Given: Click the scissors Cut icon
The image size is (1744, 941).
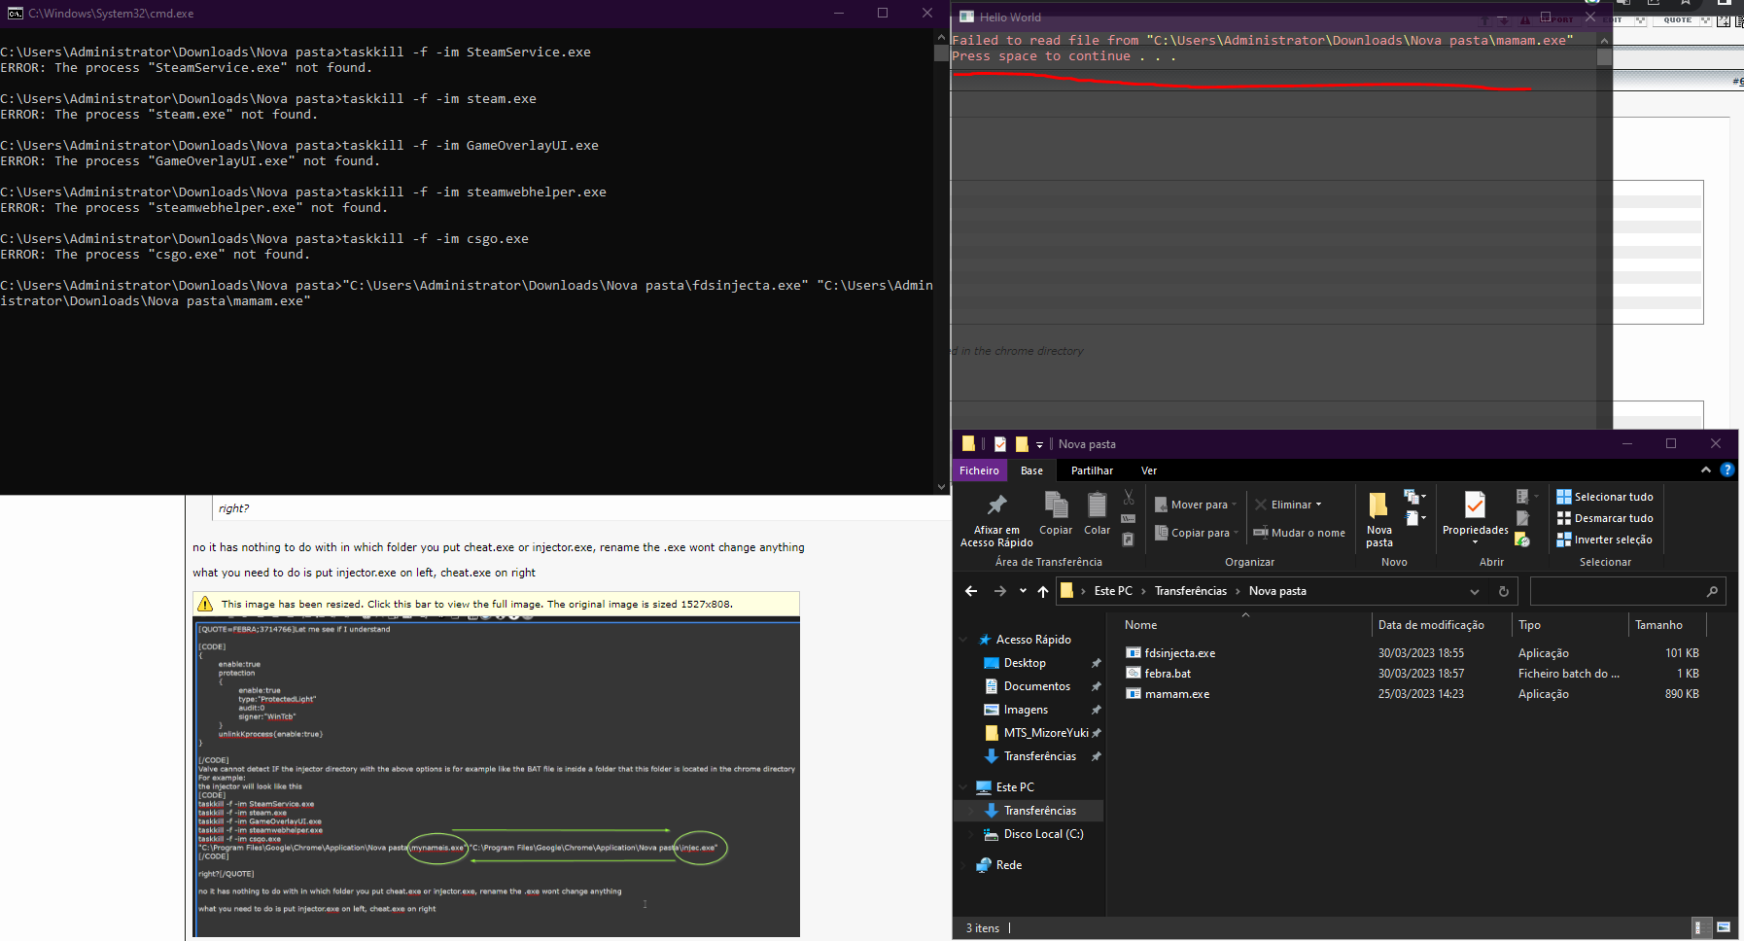Looking at the screenshot, I should (x=1129, y=497).
